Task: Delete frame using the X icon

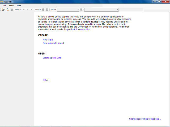Action: 32,10
